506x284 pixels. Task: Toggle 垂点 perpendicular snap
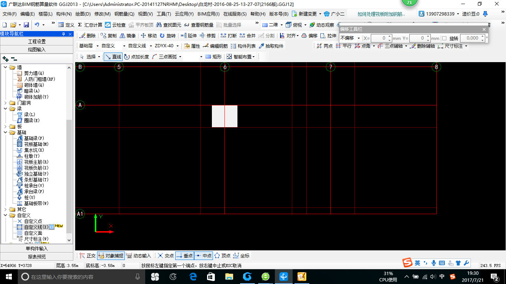point(184,256)
